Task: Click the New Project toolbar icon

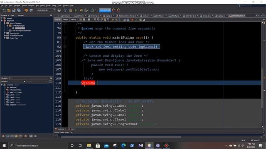Action: coord(9,10)
